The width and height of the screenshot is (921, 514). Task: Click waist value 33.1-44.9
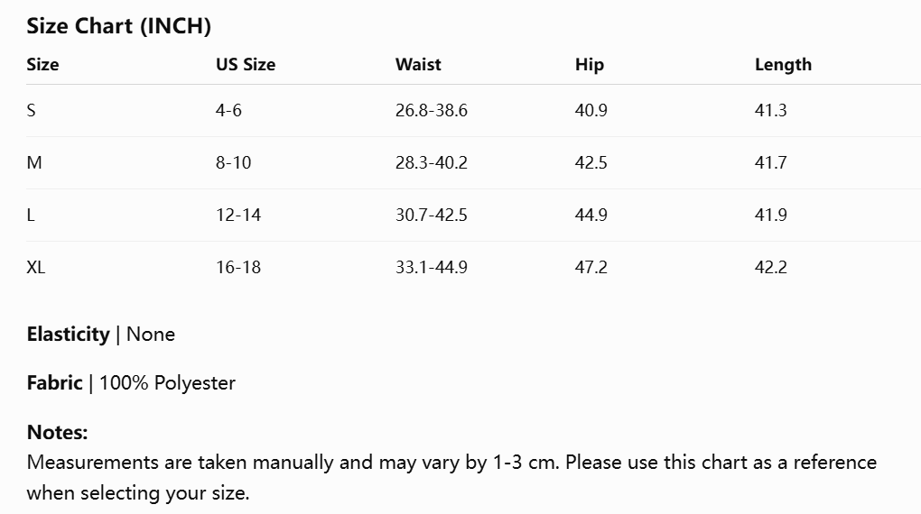click(x=431, y=267)
